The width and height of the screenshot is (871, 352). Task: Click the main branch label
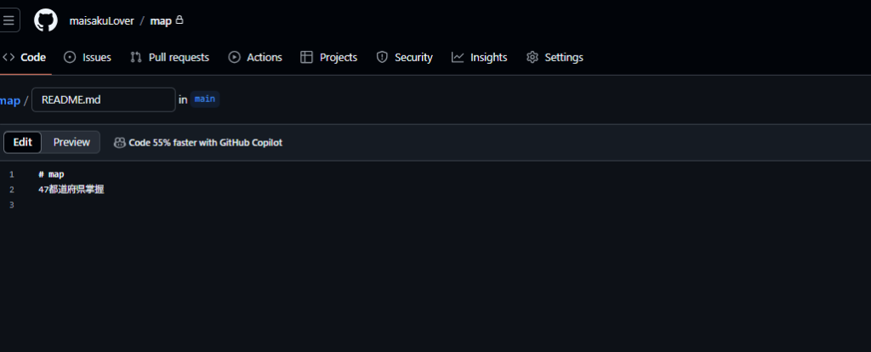point(204,99)
